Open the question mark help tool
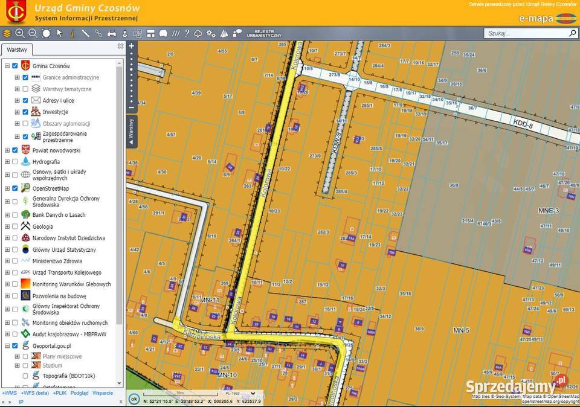Screen dimensions: 580x407 point(187,34)
